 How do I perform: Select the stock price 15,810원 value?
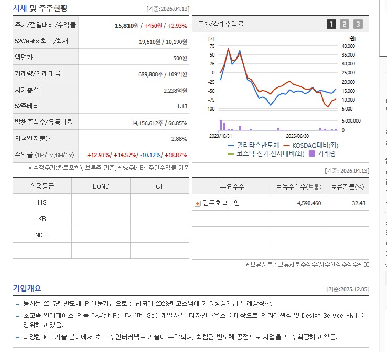point(127,26)
